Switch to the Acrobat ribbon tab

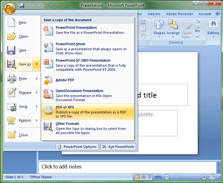(x=205, y=14)
